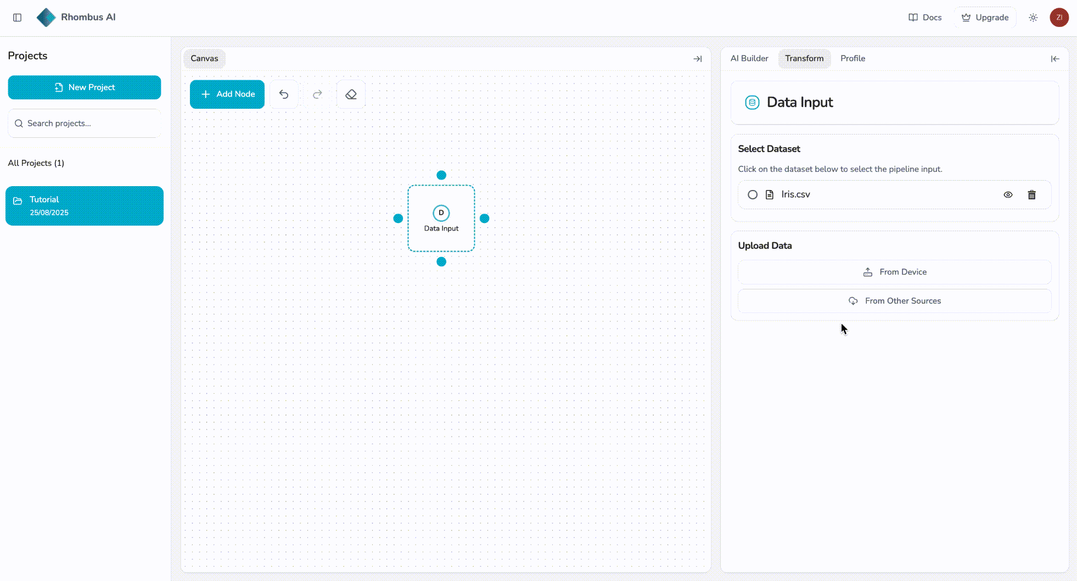Collapse the Canvas panel with arrow icon
Screen dimensions: 1077x581
(698, 59)
